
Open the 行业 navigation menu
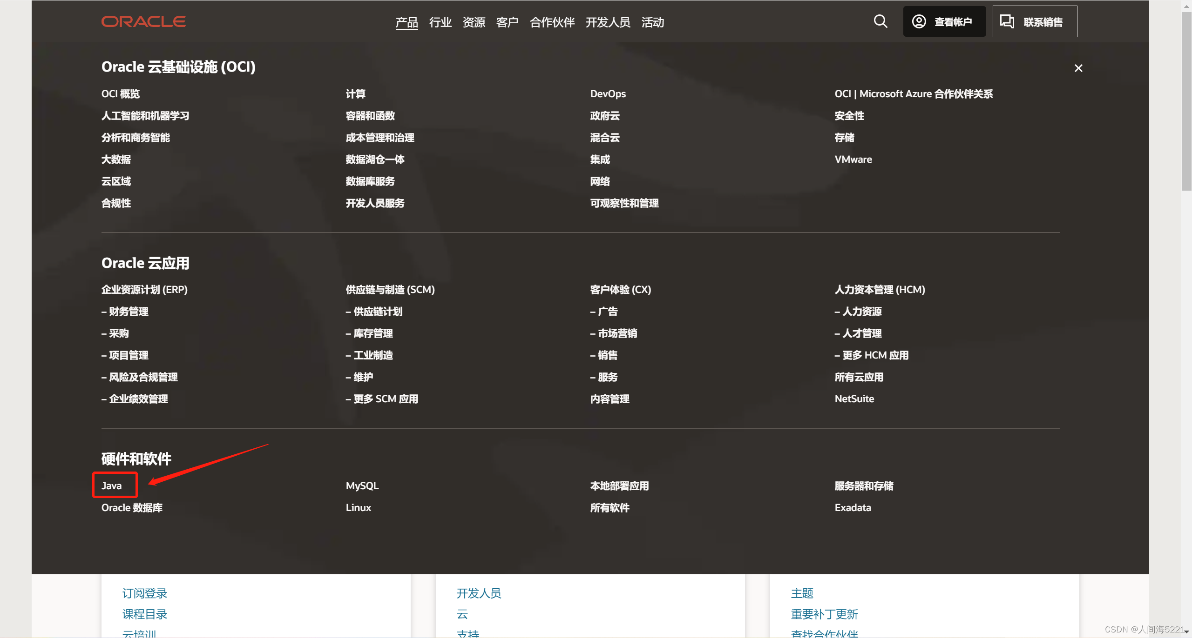pyautogui.click(x=440, y=22)
